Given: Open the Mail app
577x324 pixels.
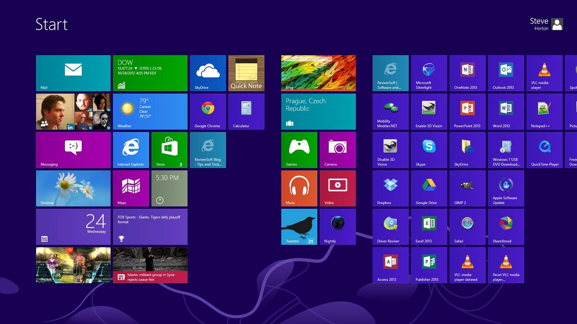Looking at the screenshot, I should 73,72.
